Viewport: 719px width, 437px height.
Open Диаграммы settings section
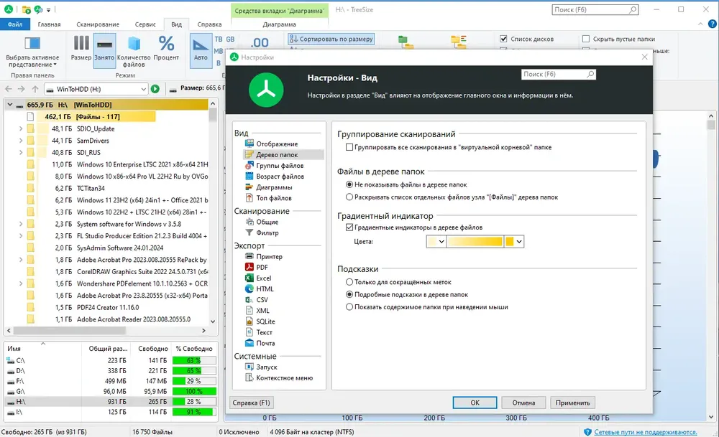[273, 187]
